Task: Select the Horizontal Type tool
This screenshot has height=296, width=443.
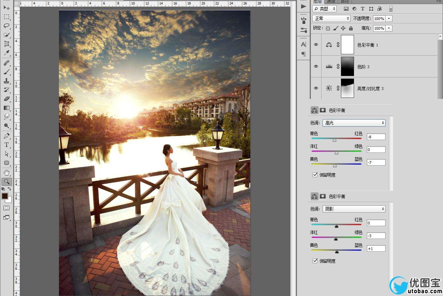Action: (x=7, y=145)
